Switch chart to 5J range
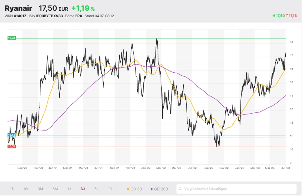This screenshot has width=303, height=196. pyautogui.click(x=96, y=189)
